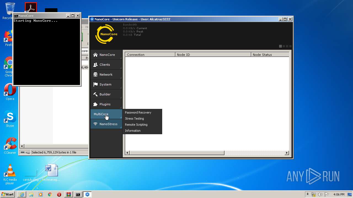The width and height of the screenshot is (353, 198).
Task: Open Action Center flag tray icon
Action: coord(327,194)
